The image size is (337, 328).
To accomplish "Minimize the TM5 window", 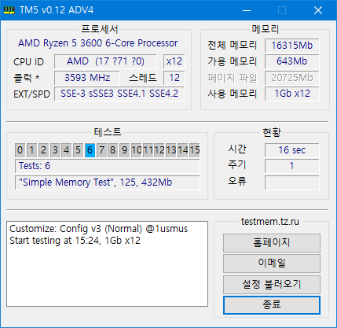I will [247, 10].
